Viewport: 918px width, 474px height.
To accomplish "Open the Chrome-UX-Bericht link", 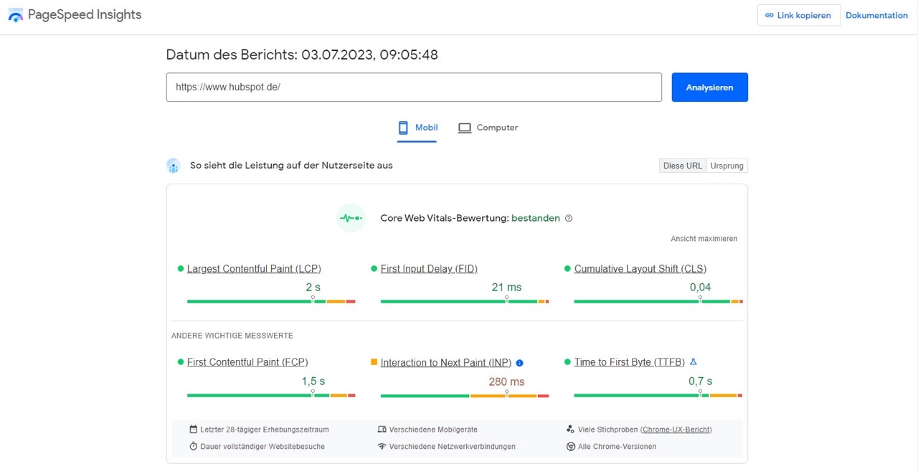I will tap(676, 430).
